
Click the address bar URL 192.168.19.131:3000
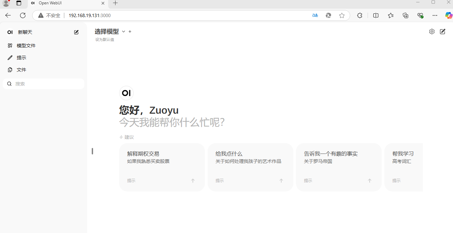(x=89, y=15)
